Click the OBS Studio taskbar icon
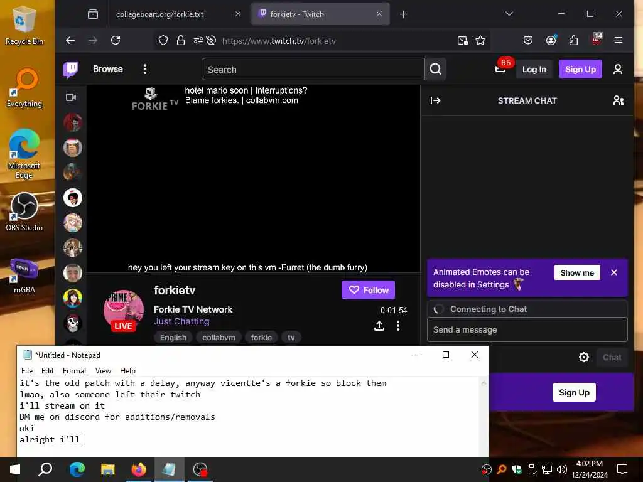The height and width of the screenshot is (482, 643). pyautogui.click(x=200, y=469)
